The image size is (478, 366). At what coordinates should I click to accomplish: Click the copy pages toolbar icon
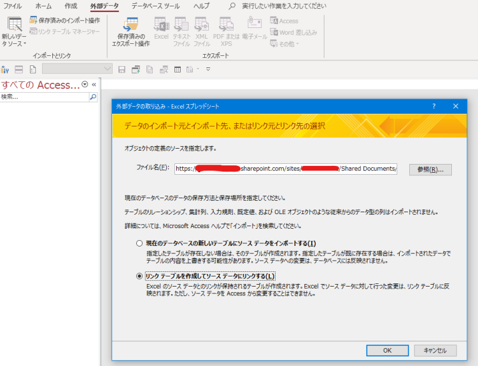point(150,70)
